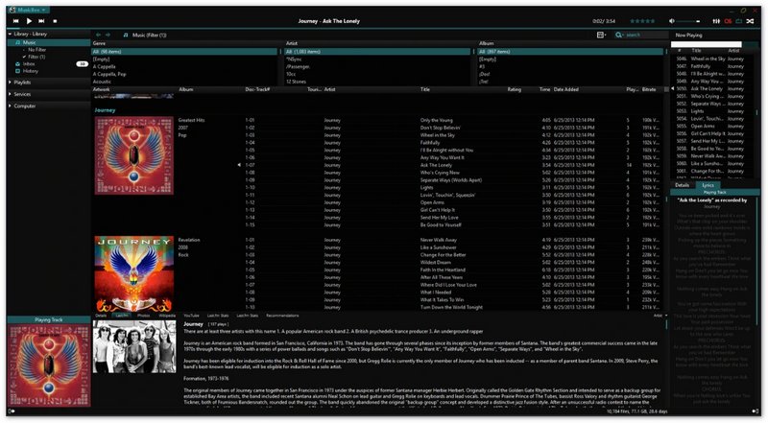Select '12 Stones' in the Artist list
This screenshot has height=423, width=768.
[296, 82]
